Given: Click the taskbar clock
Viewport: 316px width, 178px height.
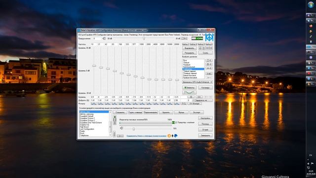Looking at the screenshot, I should pyautogui.click(x=311, y=173).
